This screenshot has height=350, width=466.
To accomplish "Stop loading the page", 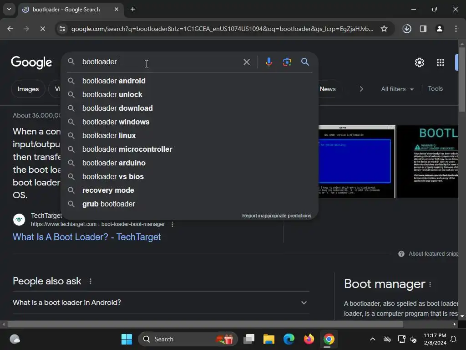I will point(42,29).
